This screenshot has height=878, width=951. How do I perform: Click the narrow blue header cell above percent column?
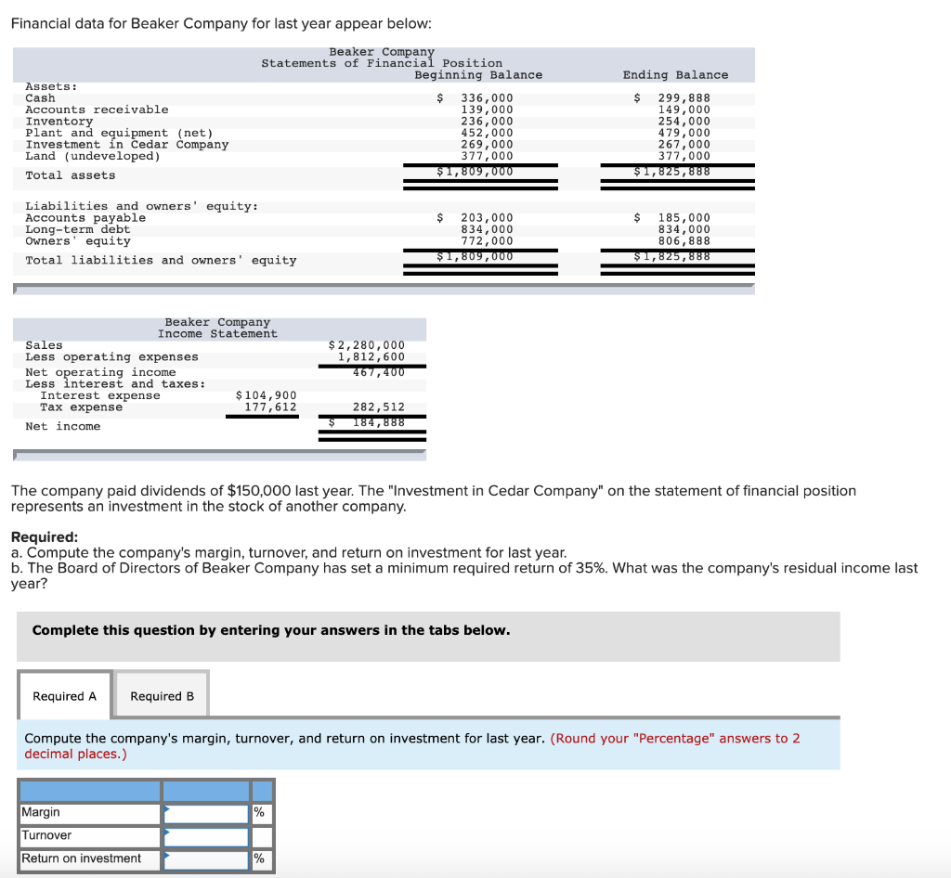click(x=261, y=790)
